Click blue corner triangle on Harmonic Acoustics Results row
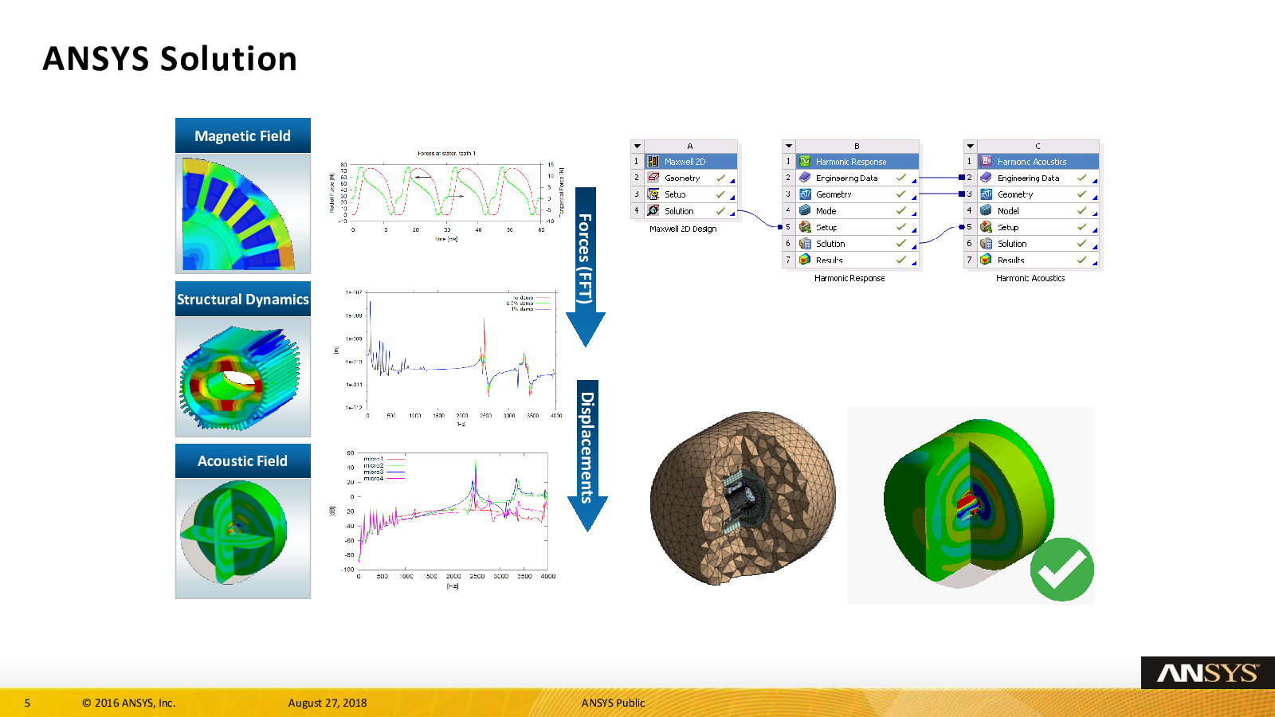The height and width of the screenshot is (717, 1275). 1095,263
